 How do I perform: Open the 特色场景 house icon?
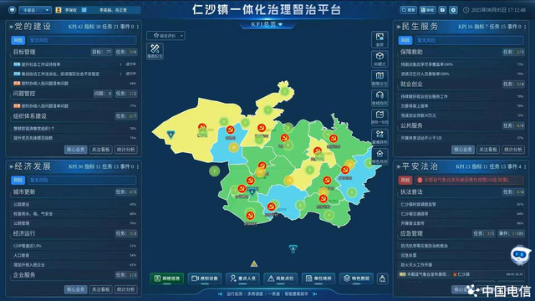[380, 154]
